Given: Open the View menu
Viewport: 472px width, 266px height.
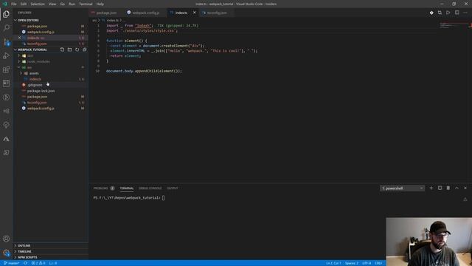Looking at the screenshot, I should click(x=52, y=4).
